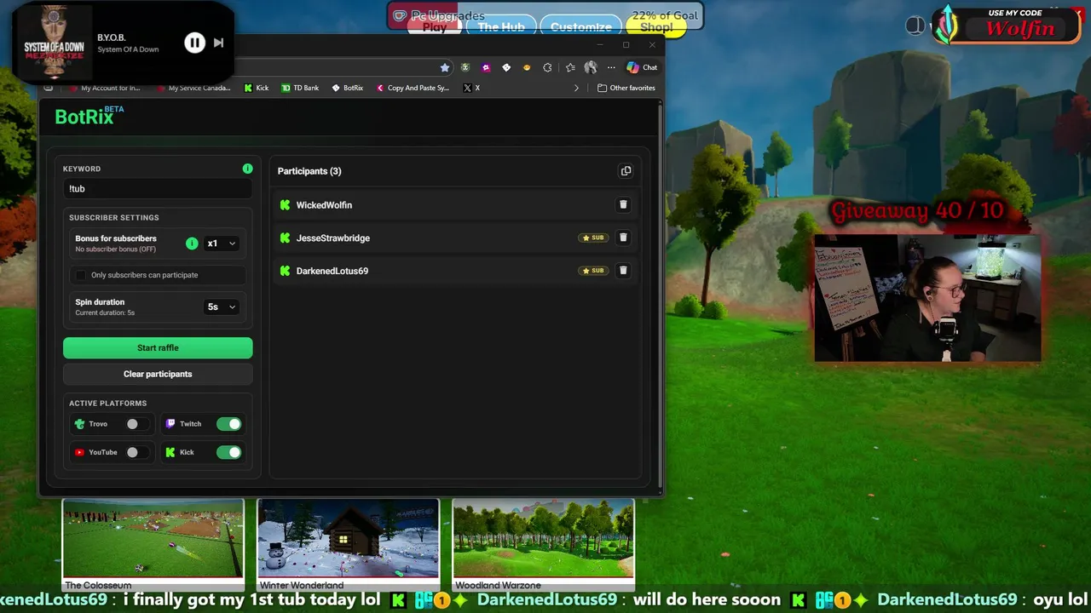Open the 5s spin duration dropdown
Viewport: 1091px width, 613px height.
222,306
